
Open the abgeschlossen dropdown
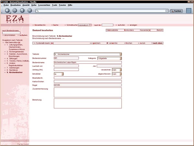tap(117, 74)
